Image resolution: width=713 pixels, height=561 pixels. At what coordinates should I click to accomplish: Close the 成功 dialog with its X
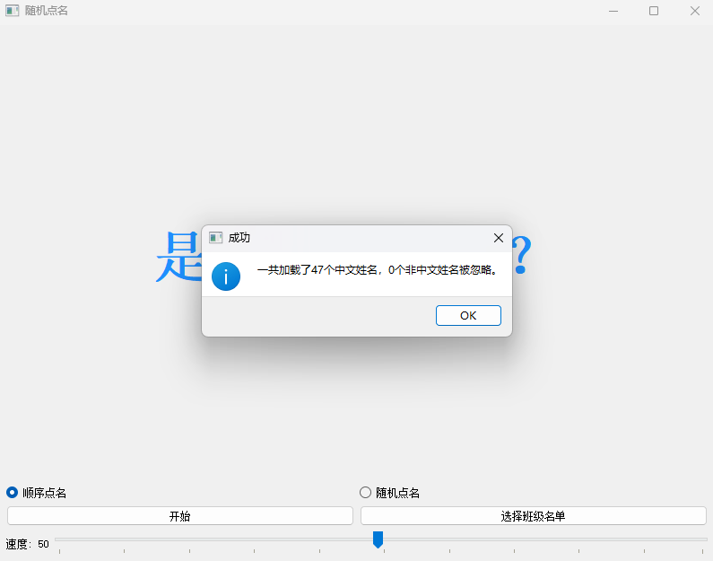click(x=499, y=238)
